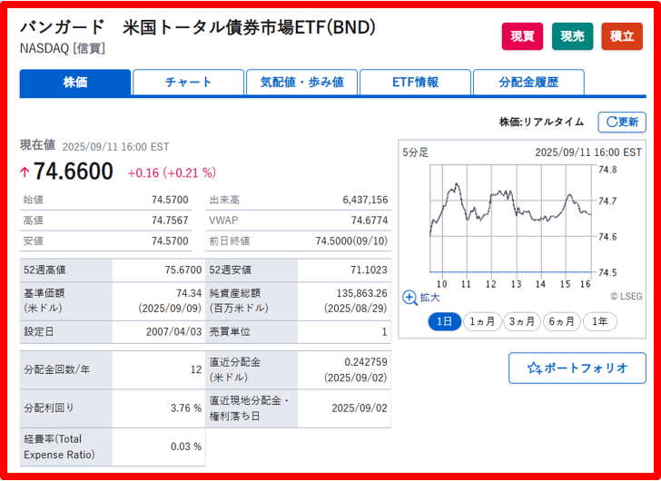The height and width of the screenshot is (481, 661).
Task: Click the 株価:リアルタイム label
Action: pos(542,123)
